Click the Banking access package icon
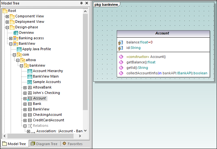This screenshot has width=217, height=149. (x=15, y=38)
